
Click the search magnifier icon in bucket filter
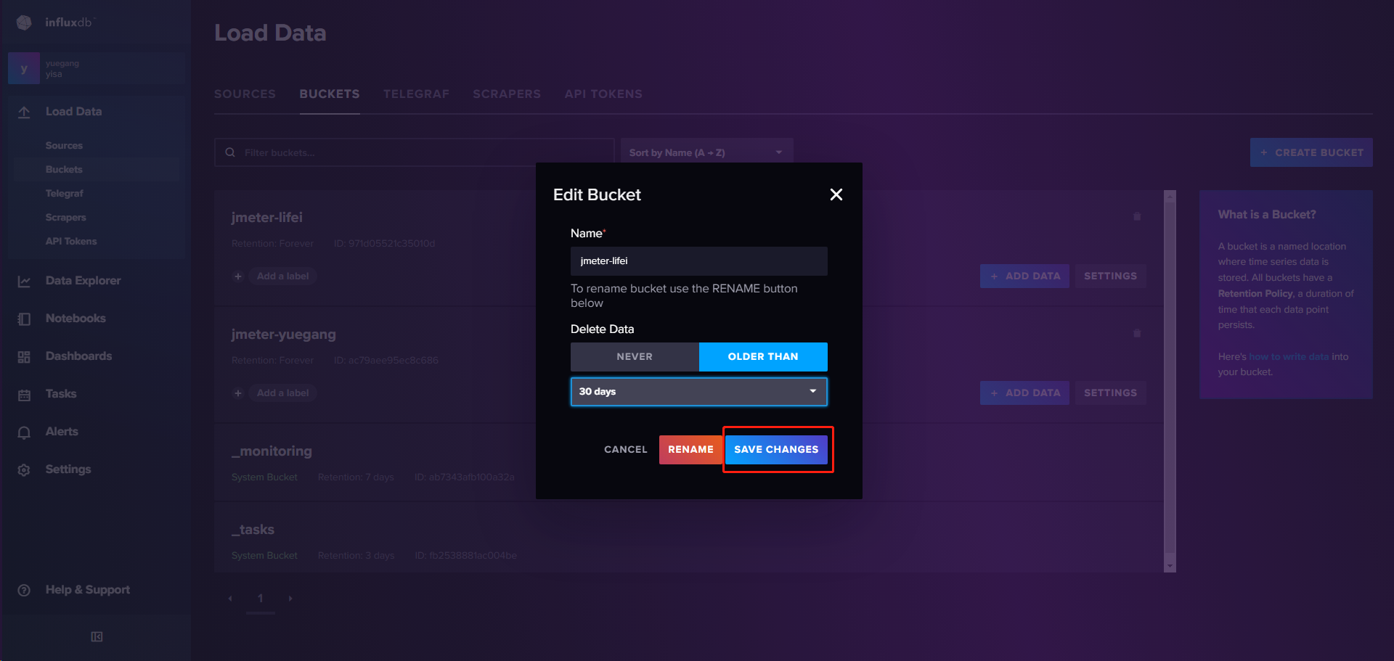pos(230,152)
